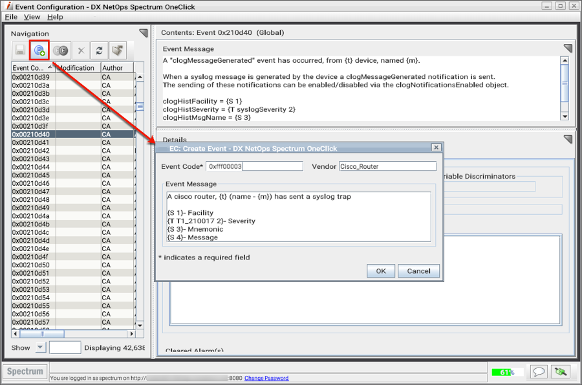Sort by the Author column header
Image resolution: width=582 pixels, height=385 pixels.
click(x=117, y=67)
